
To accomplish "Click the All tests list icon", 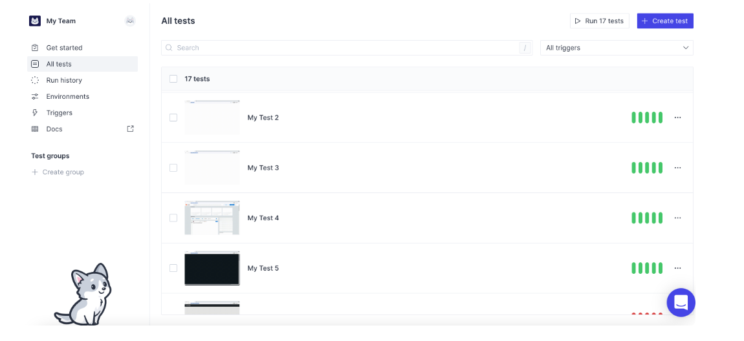I will click(35, 64).
